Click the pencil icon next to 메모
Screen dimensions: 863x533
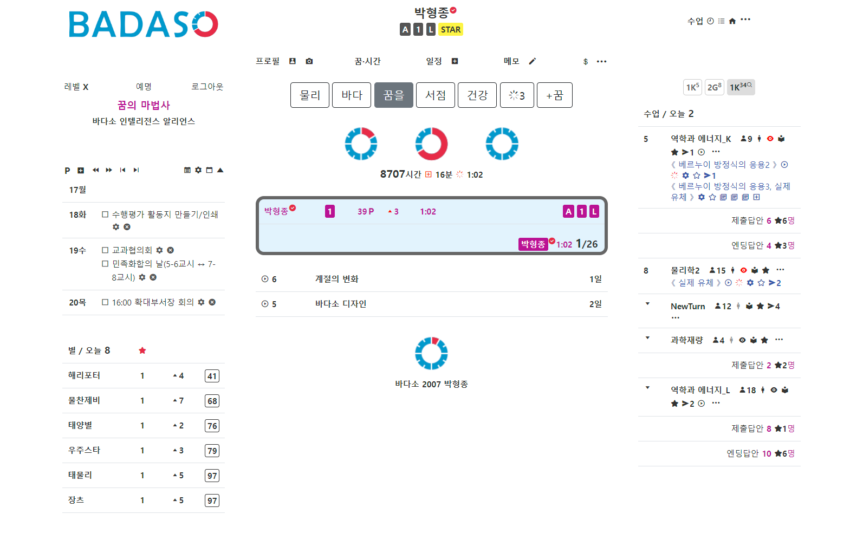point(533,61)
